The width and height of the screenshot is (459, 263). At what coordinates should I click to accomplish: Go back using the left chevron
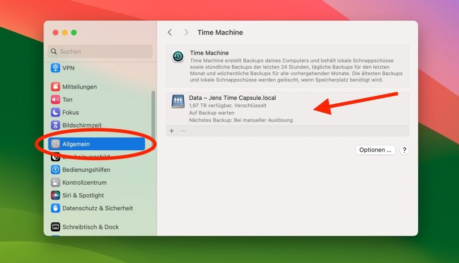[x=170, y=33]
